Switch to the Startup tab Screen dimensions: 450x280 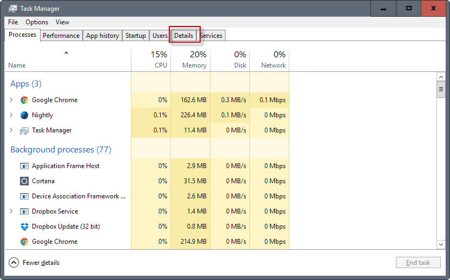[x=135, y=36]
